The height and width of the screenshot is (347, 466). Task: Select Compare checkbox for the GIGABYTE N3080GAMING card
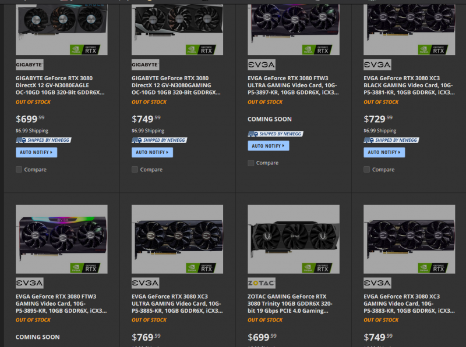tap(135, 170)
